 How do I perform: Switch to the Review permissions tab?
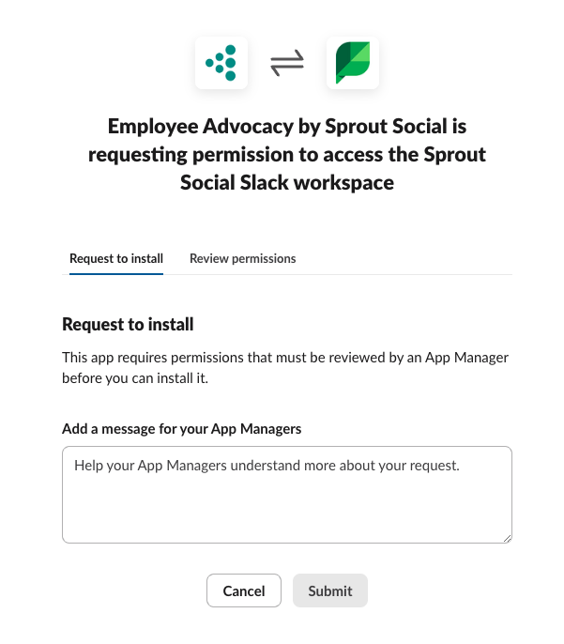click(243, 258)
